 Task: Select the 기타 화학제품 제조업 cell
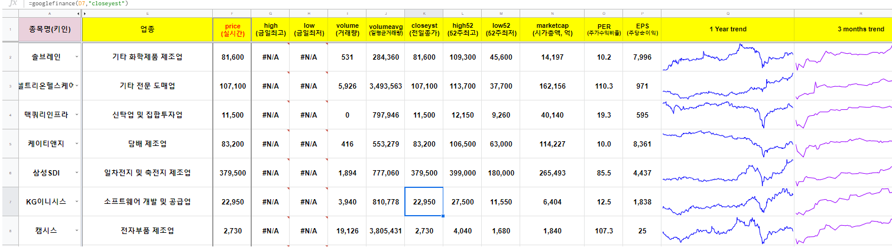click(x=147, y=57)
